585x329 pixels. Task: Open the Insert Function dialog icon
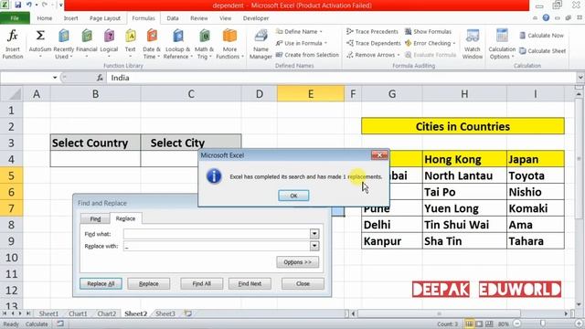pos(12,45)
